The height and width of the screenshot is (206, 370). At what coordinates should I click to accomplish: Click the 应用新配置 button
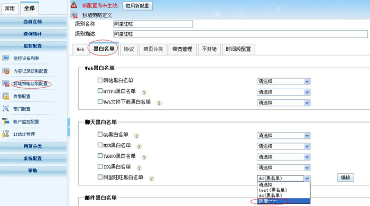click(x=137, y=6)
